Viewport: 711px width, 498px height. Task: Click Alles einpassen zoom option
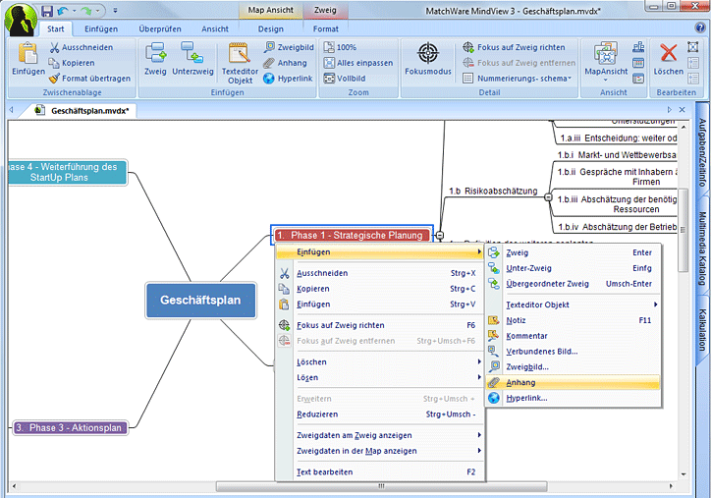[358, 63]
